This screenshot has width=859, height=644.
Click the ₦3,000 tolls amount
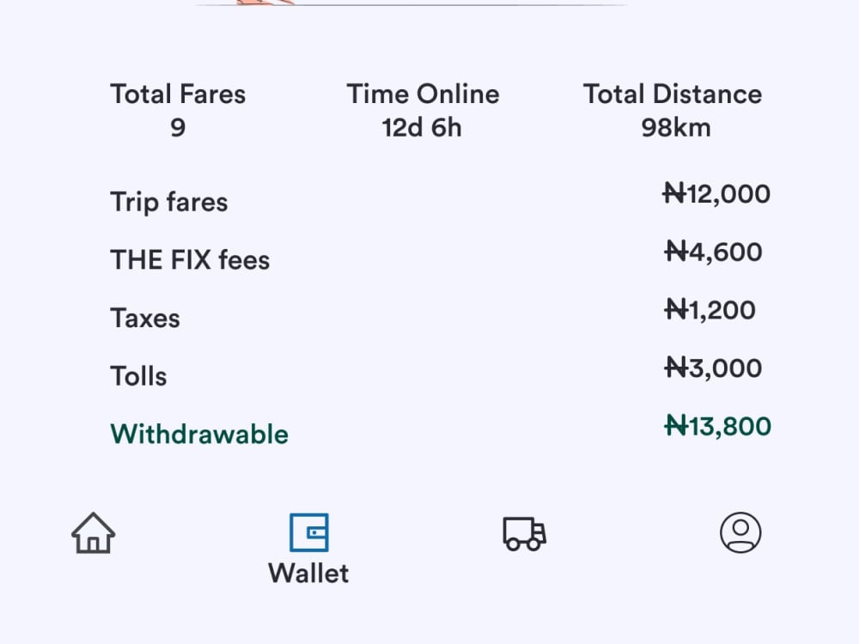(713, 368)
